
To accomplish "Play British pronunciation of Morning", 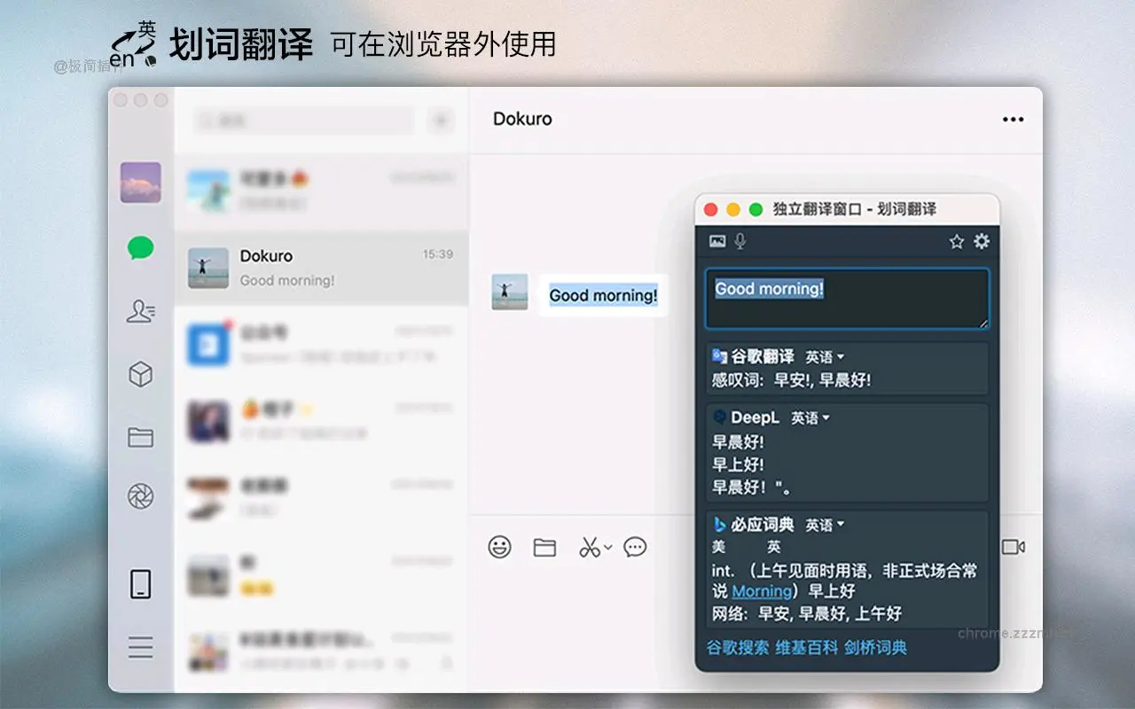I will [x=771, y=548].
